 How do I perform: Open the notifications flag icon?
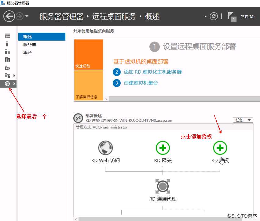[x=232, y=16]
